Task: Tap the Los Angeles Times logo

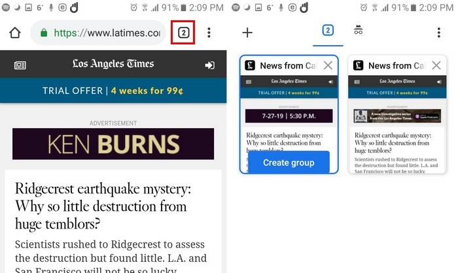Action: coord(113,64)
